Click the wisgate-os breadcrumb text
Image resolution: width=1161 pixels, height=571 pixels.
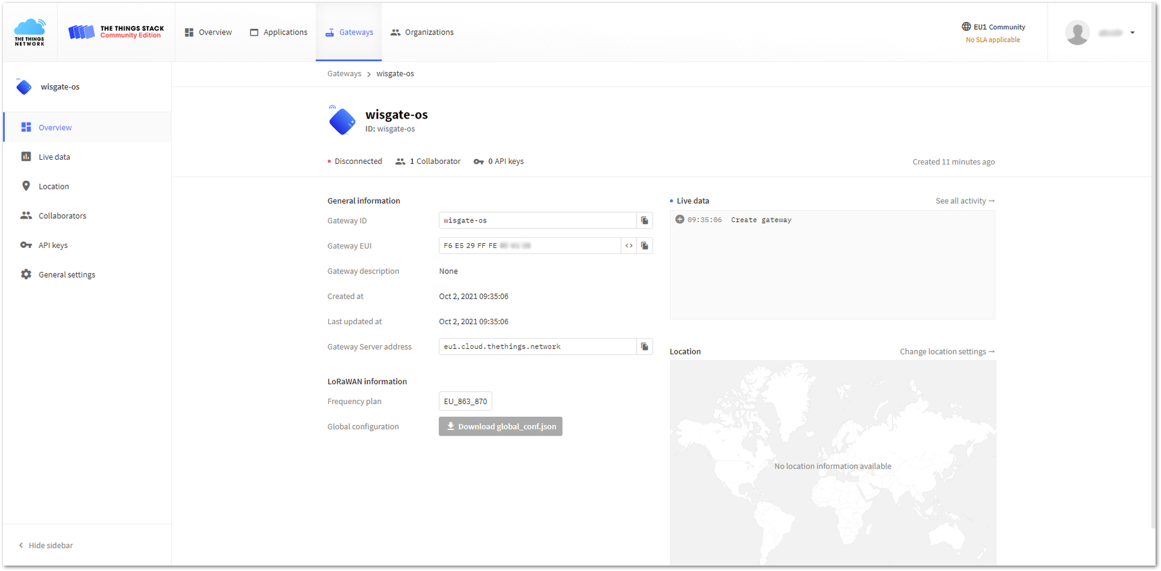[395, 74]
